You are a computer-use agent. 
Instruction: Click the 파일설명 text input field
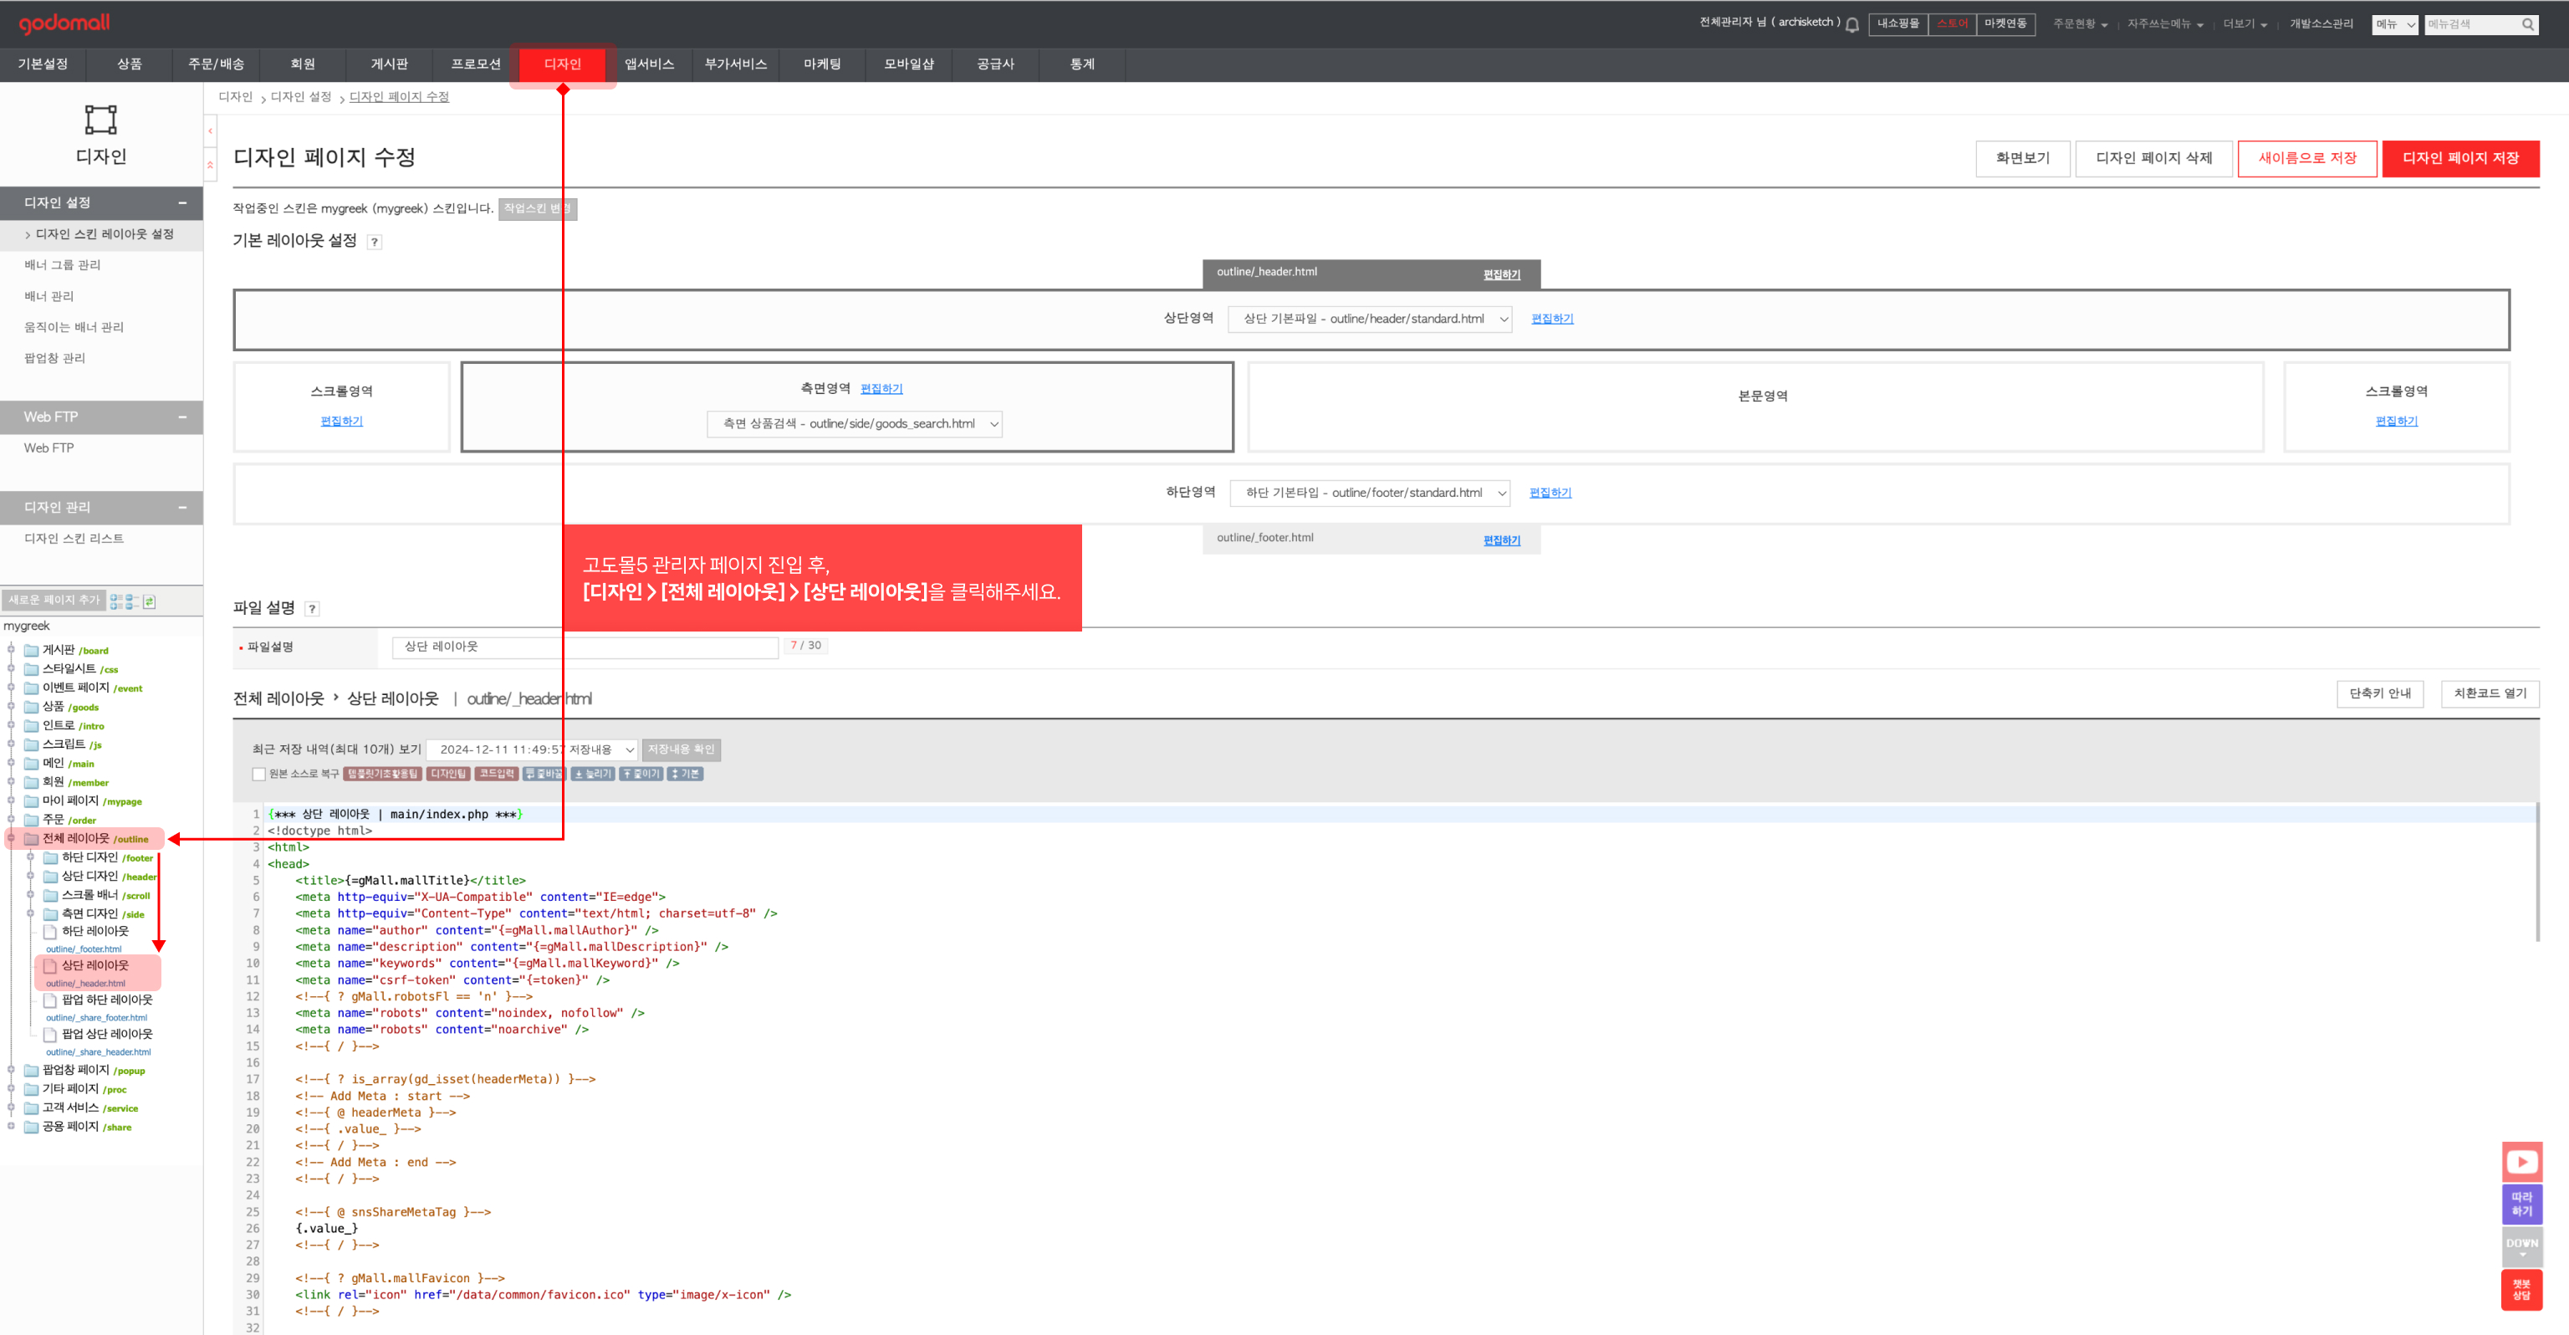(x=585, y=647)
